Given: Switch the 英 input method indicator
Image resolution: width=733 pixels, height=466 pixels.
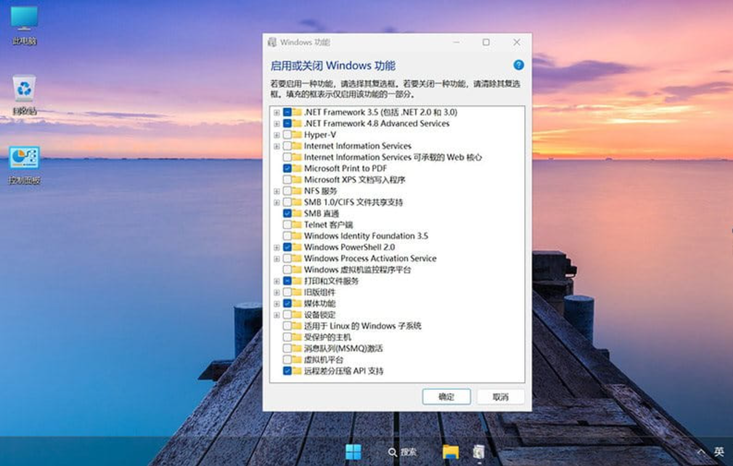Looking at the screenshot, I should (x=719, y=451).
